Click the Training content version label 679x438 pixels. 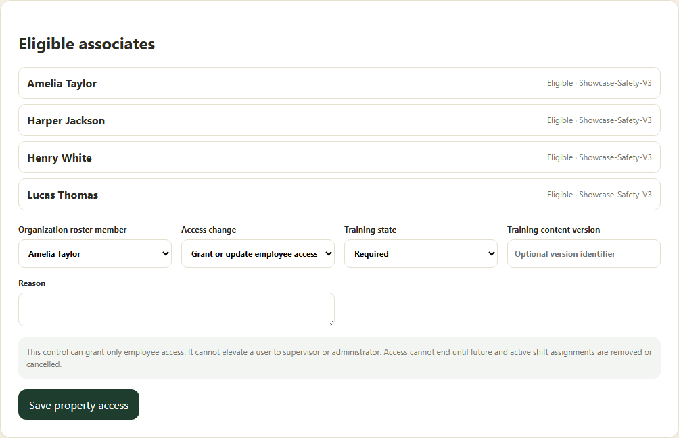click(553, 230)
